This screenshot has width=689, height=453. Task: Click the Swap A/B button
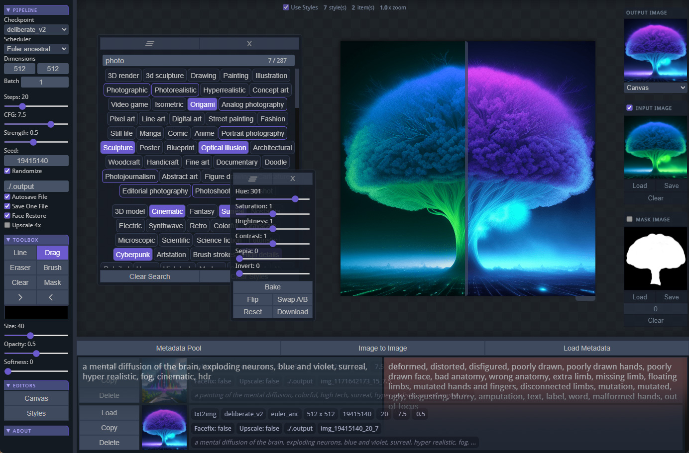tap(293, 299)
